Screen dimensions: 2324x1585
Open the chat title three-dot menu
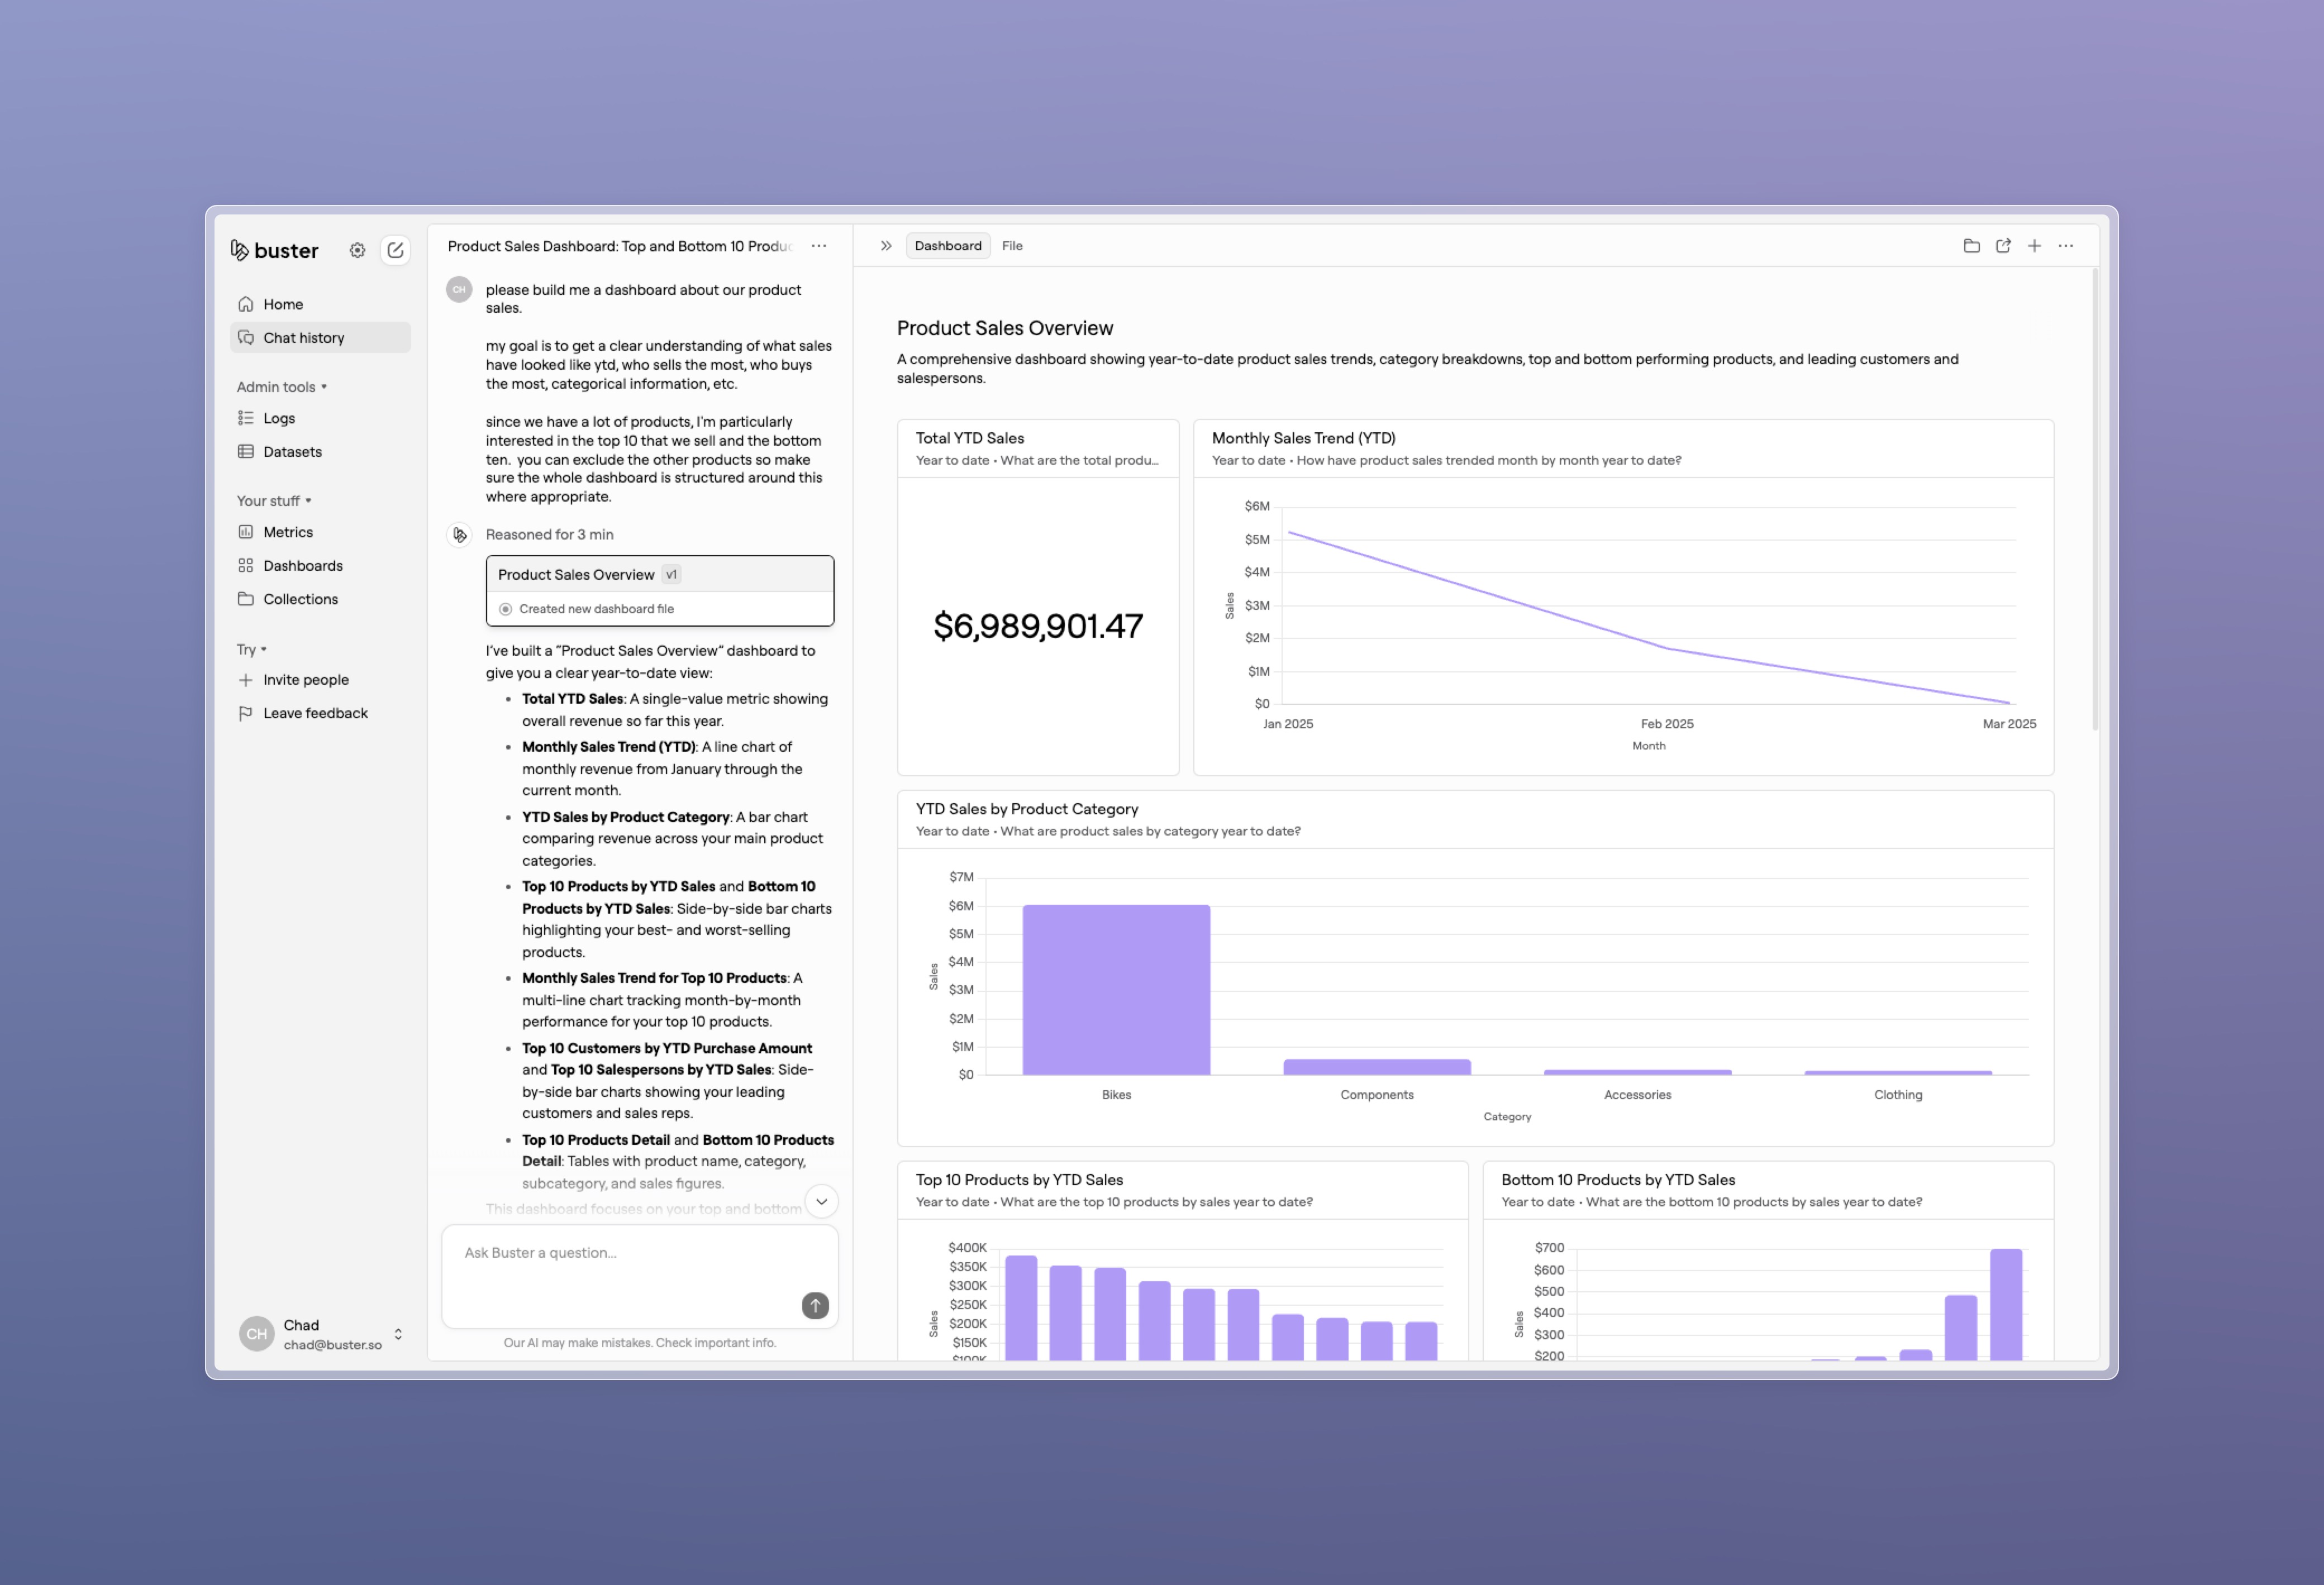pyautogui.click(x=819, y=246)
